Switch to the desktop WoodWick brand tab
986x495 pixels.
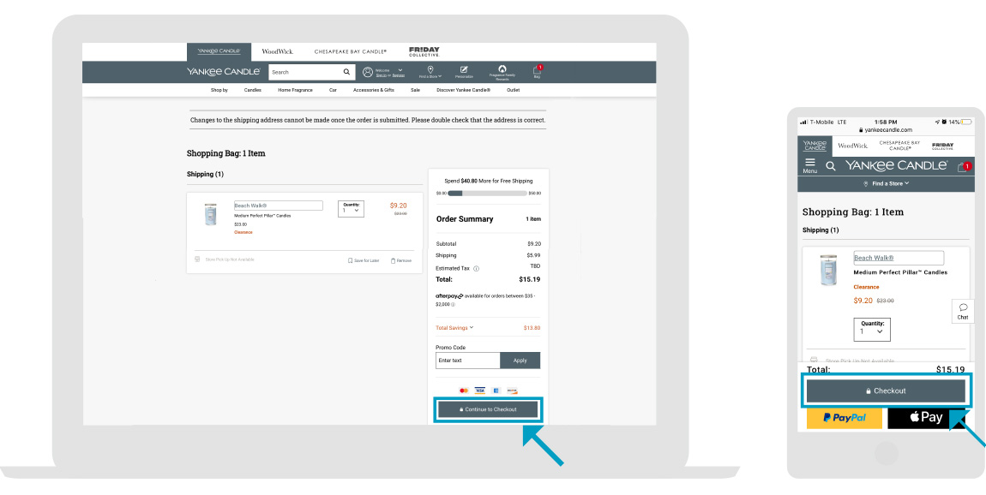point(277,51)
